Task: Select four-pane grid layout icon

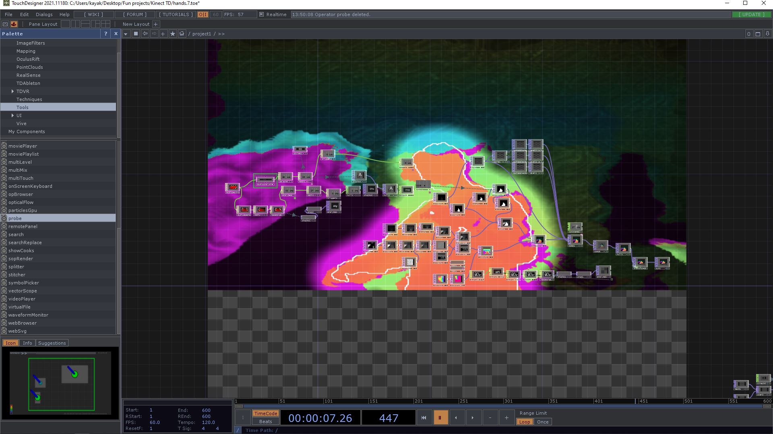Action: (105, 24)
